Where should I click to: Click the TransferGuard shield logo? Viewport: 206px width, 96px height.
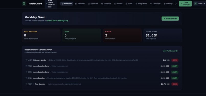[24, 4]
